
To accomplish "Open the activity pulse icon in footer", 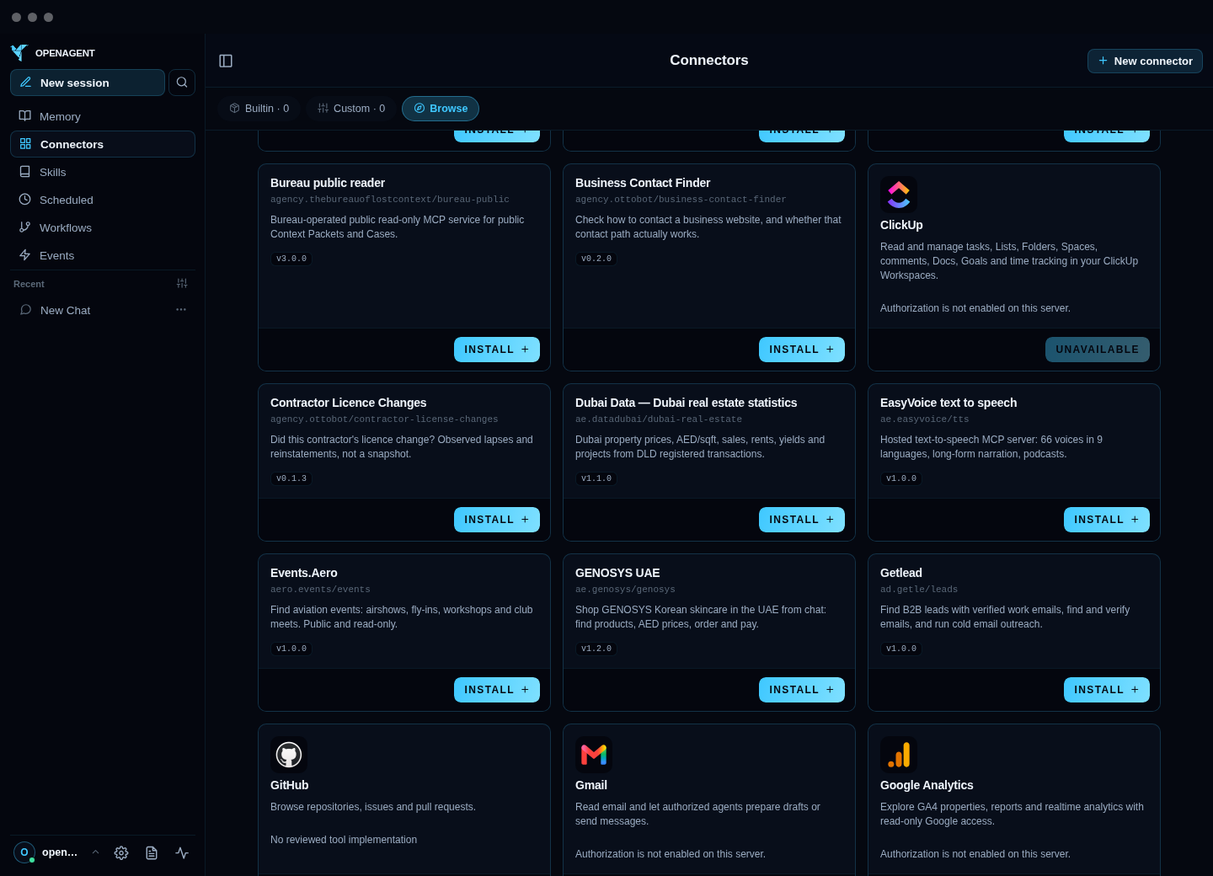I will click(x=182, y=853).
